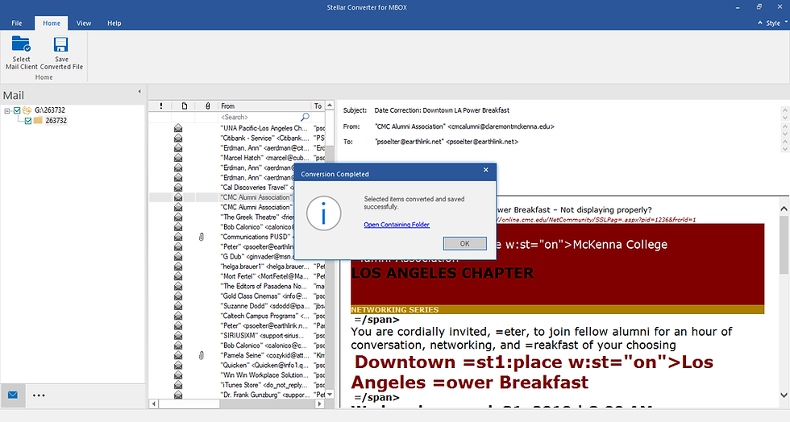The width and height of the screenshot is (790, 422).
Task: Click envelope icon of Suzanne Dodd row
Action: (178, 306)
